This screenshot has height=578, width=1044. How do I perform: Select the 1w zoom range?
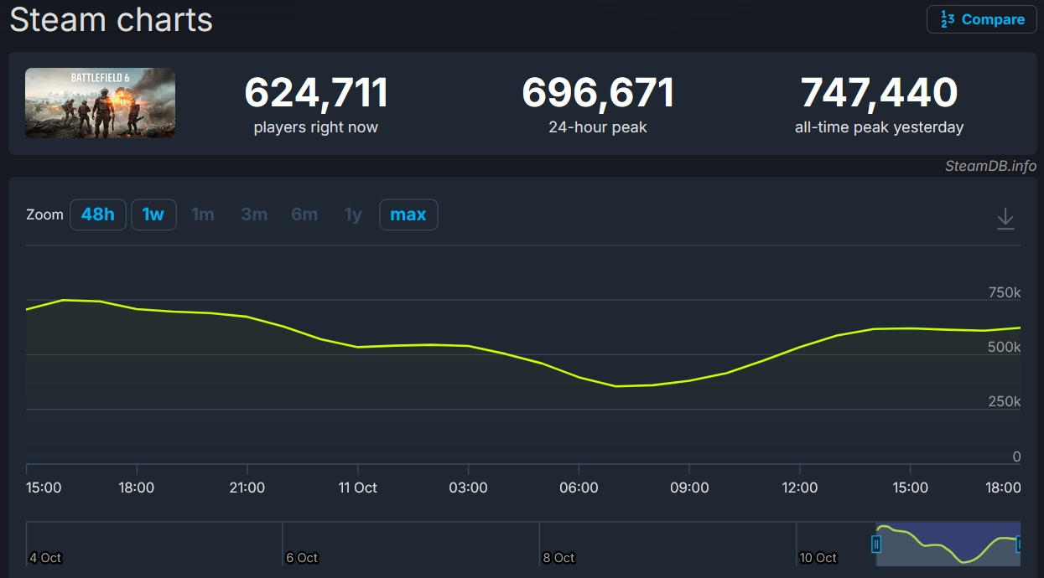point(153,214)
